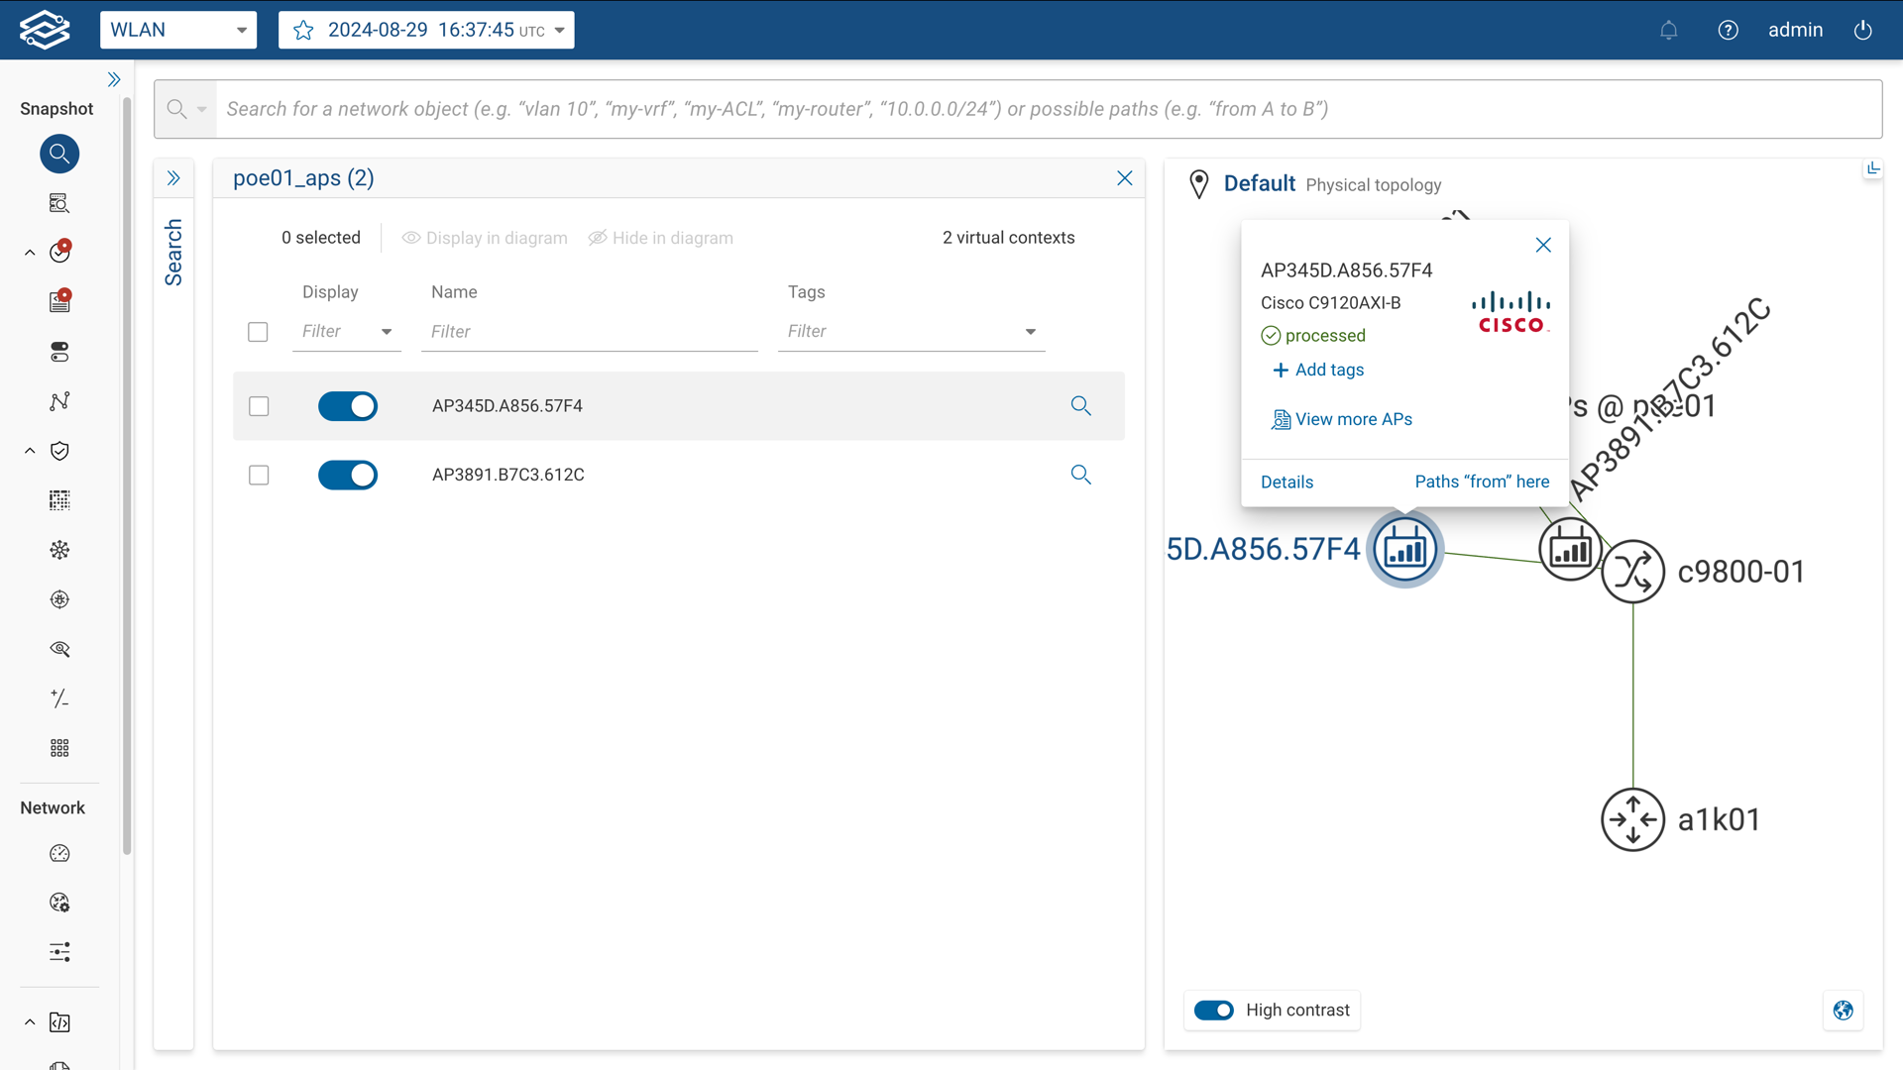The image size is (1903, 1070).
Task: Favorite the snapshot with star icon
Action: [x=303, y=30]
